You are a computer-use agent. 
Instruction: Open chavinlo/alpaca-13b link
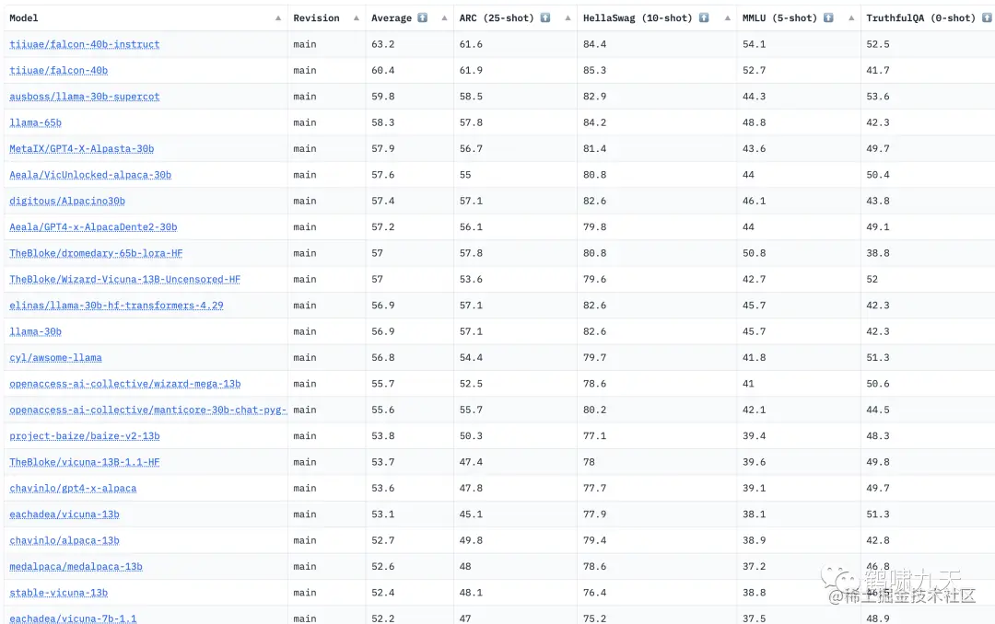[x=64, y=540]
